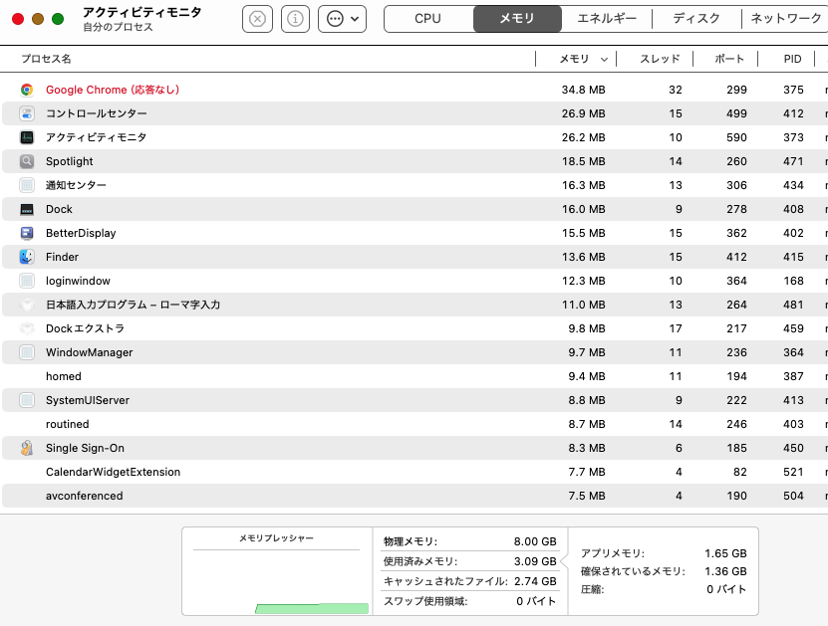Select the WindowManager process name
This screenshot has width=828, height=626.
point(90,353)
